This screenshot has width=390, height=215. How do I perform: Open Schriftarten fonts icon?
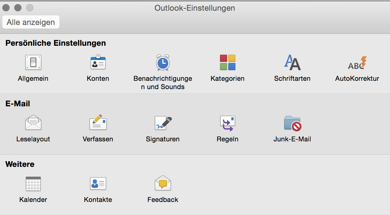292,62
